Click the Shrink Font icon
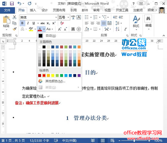The image size is (167, 143). coord(65,29)
